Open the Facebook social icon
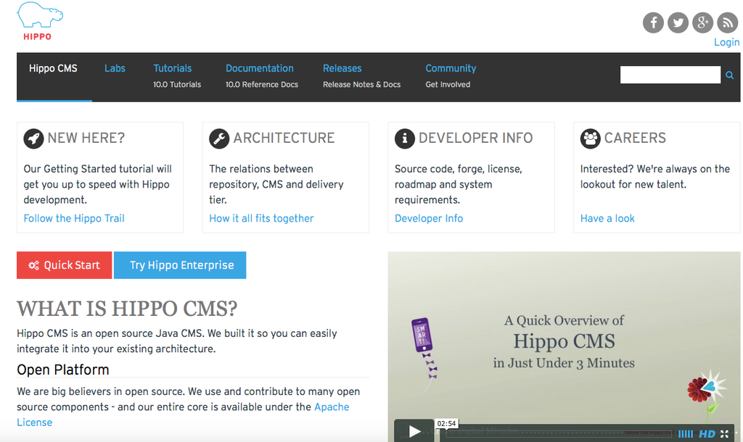This screenshot has width=743, height=442. tap(653, 22)
